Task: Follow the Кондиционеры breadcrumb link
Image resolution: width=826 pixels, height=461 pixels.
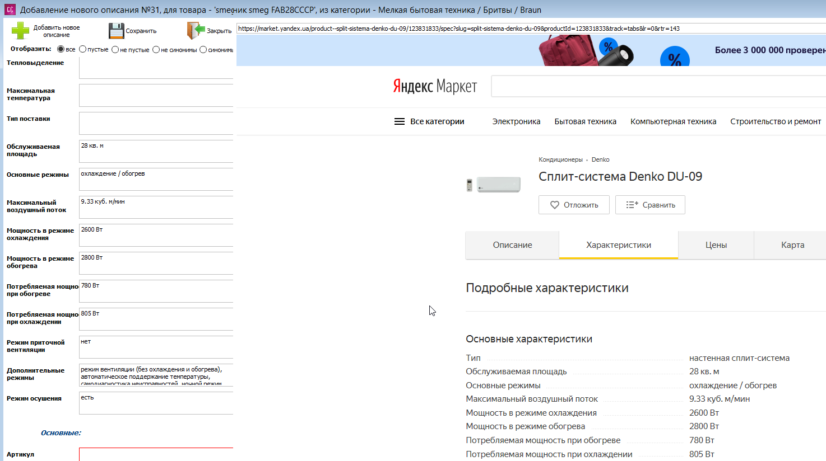Action: point(560,159)
